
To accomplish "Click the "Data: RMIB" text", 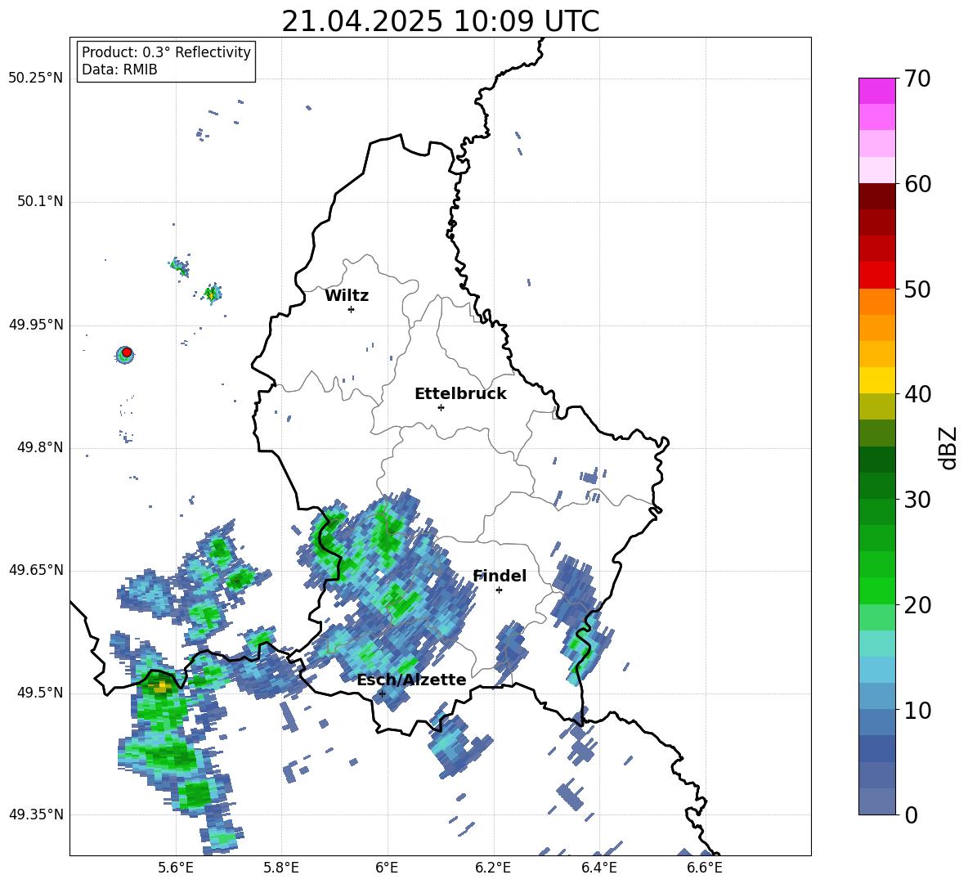I will (119, 70).
